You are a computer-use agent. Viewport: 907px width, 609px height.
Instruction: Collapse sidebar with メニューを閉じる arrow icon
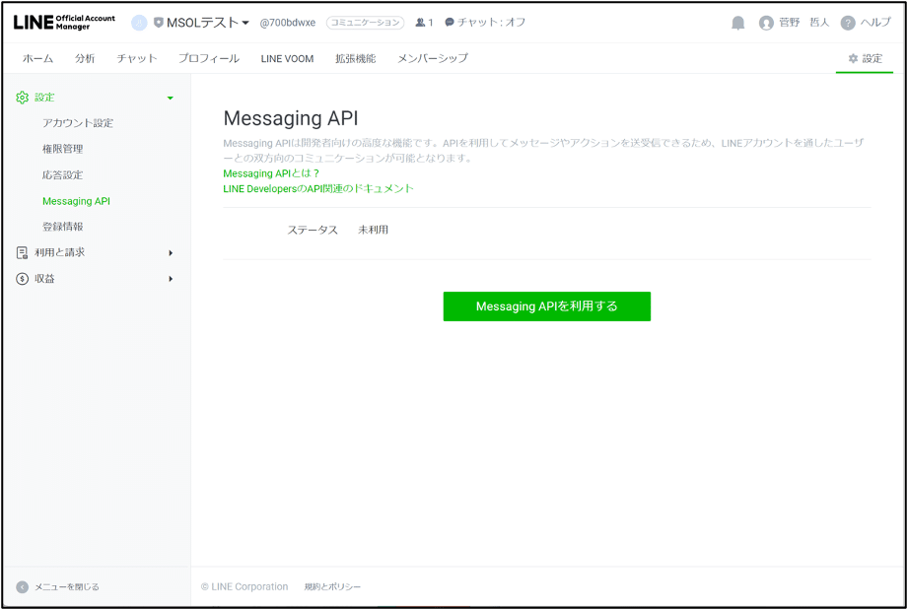coord(22,587)
